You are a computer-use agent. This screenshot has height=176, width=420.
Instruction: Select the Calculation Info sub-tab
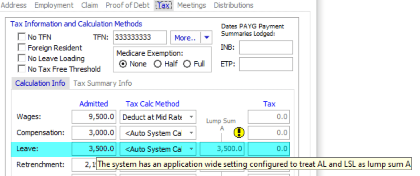pyautogui.click(x=40, y=83)
